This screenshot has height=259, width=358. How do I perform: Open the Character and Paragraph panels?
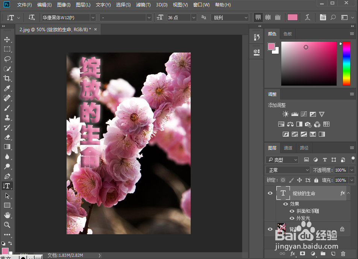coord(323,17)
